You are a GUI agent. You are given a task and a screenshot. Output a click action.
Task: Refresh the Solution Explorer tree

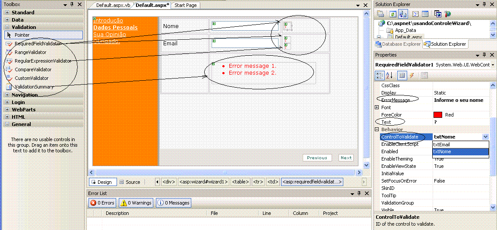pyautogui.click(x=393, y=14)
